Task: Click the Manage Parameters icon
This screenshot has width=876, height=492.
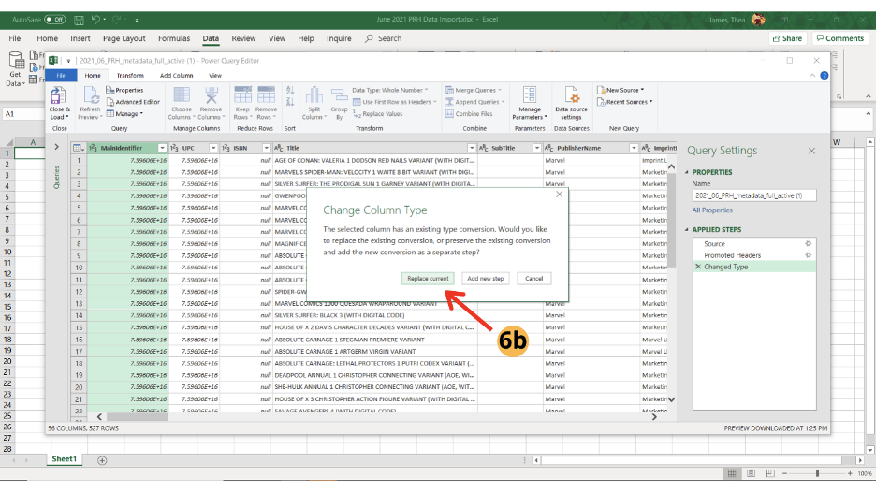Action: click(530, 94)
